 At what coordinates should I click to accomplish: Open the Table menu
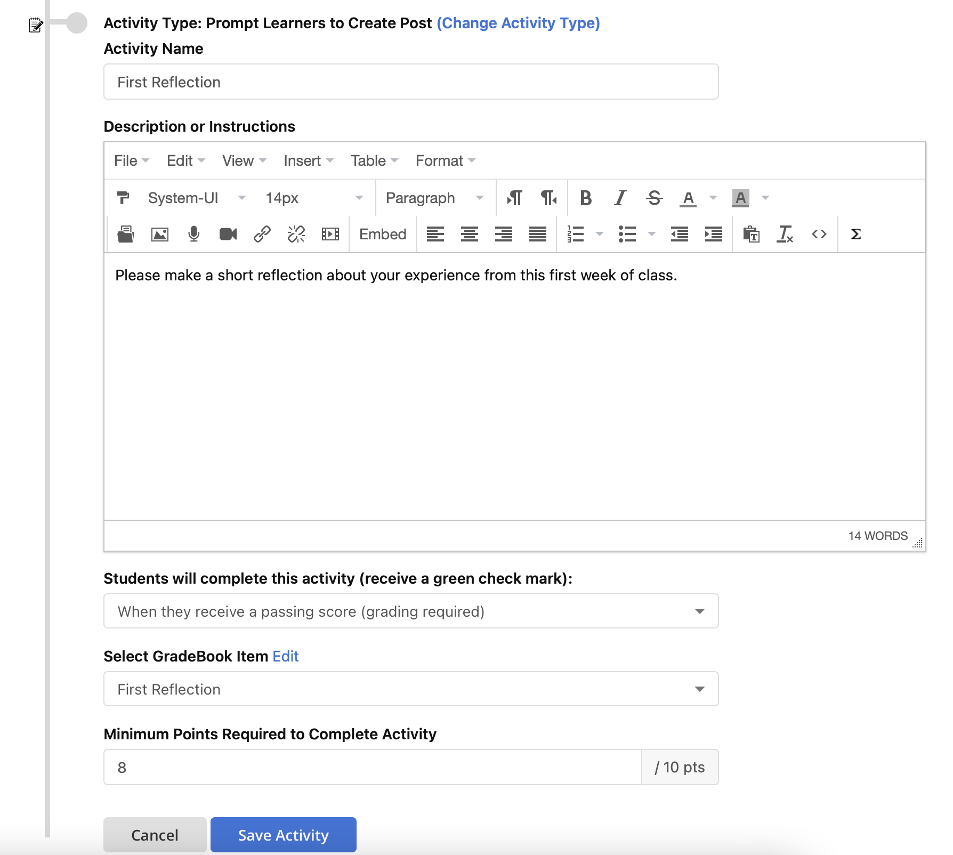tap(374, 160)
